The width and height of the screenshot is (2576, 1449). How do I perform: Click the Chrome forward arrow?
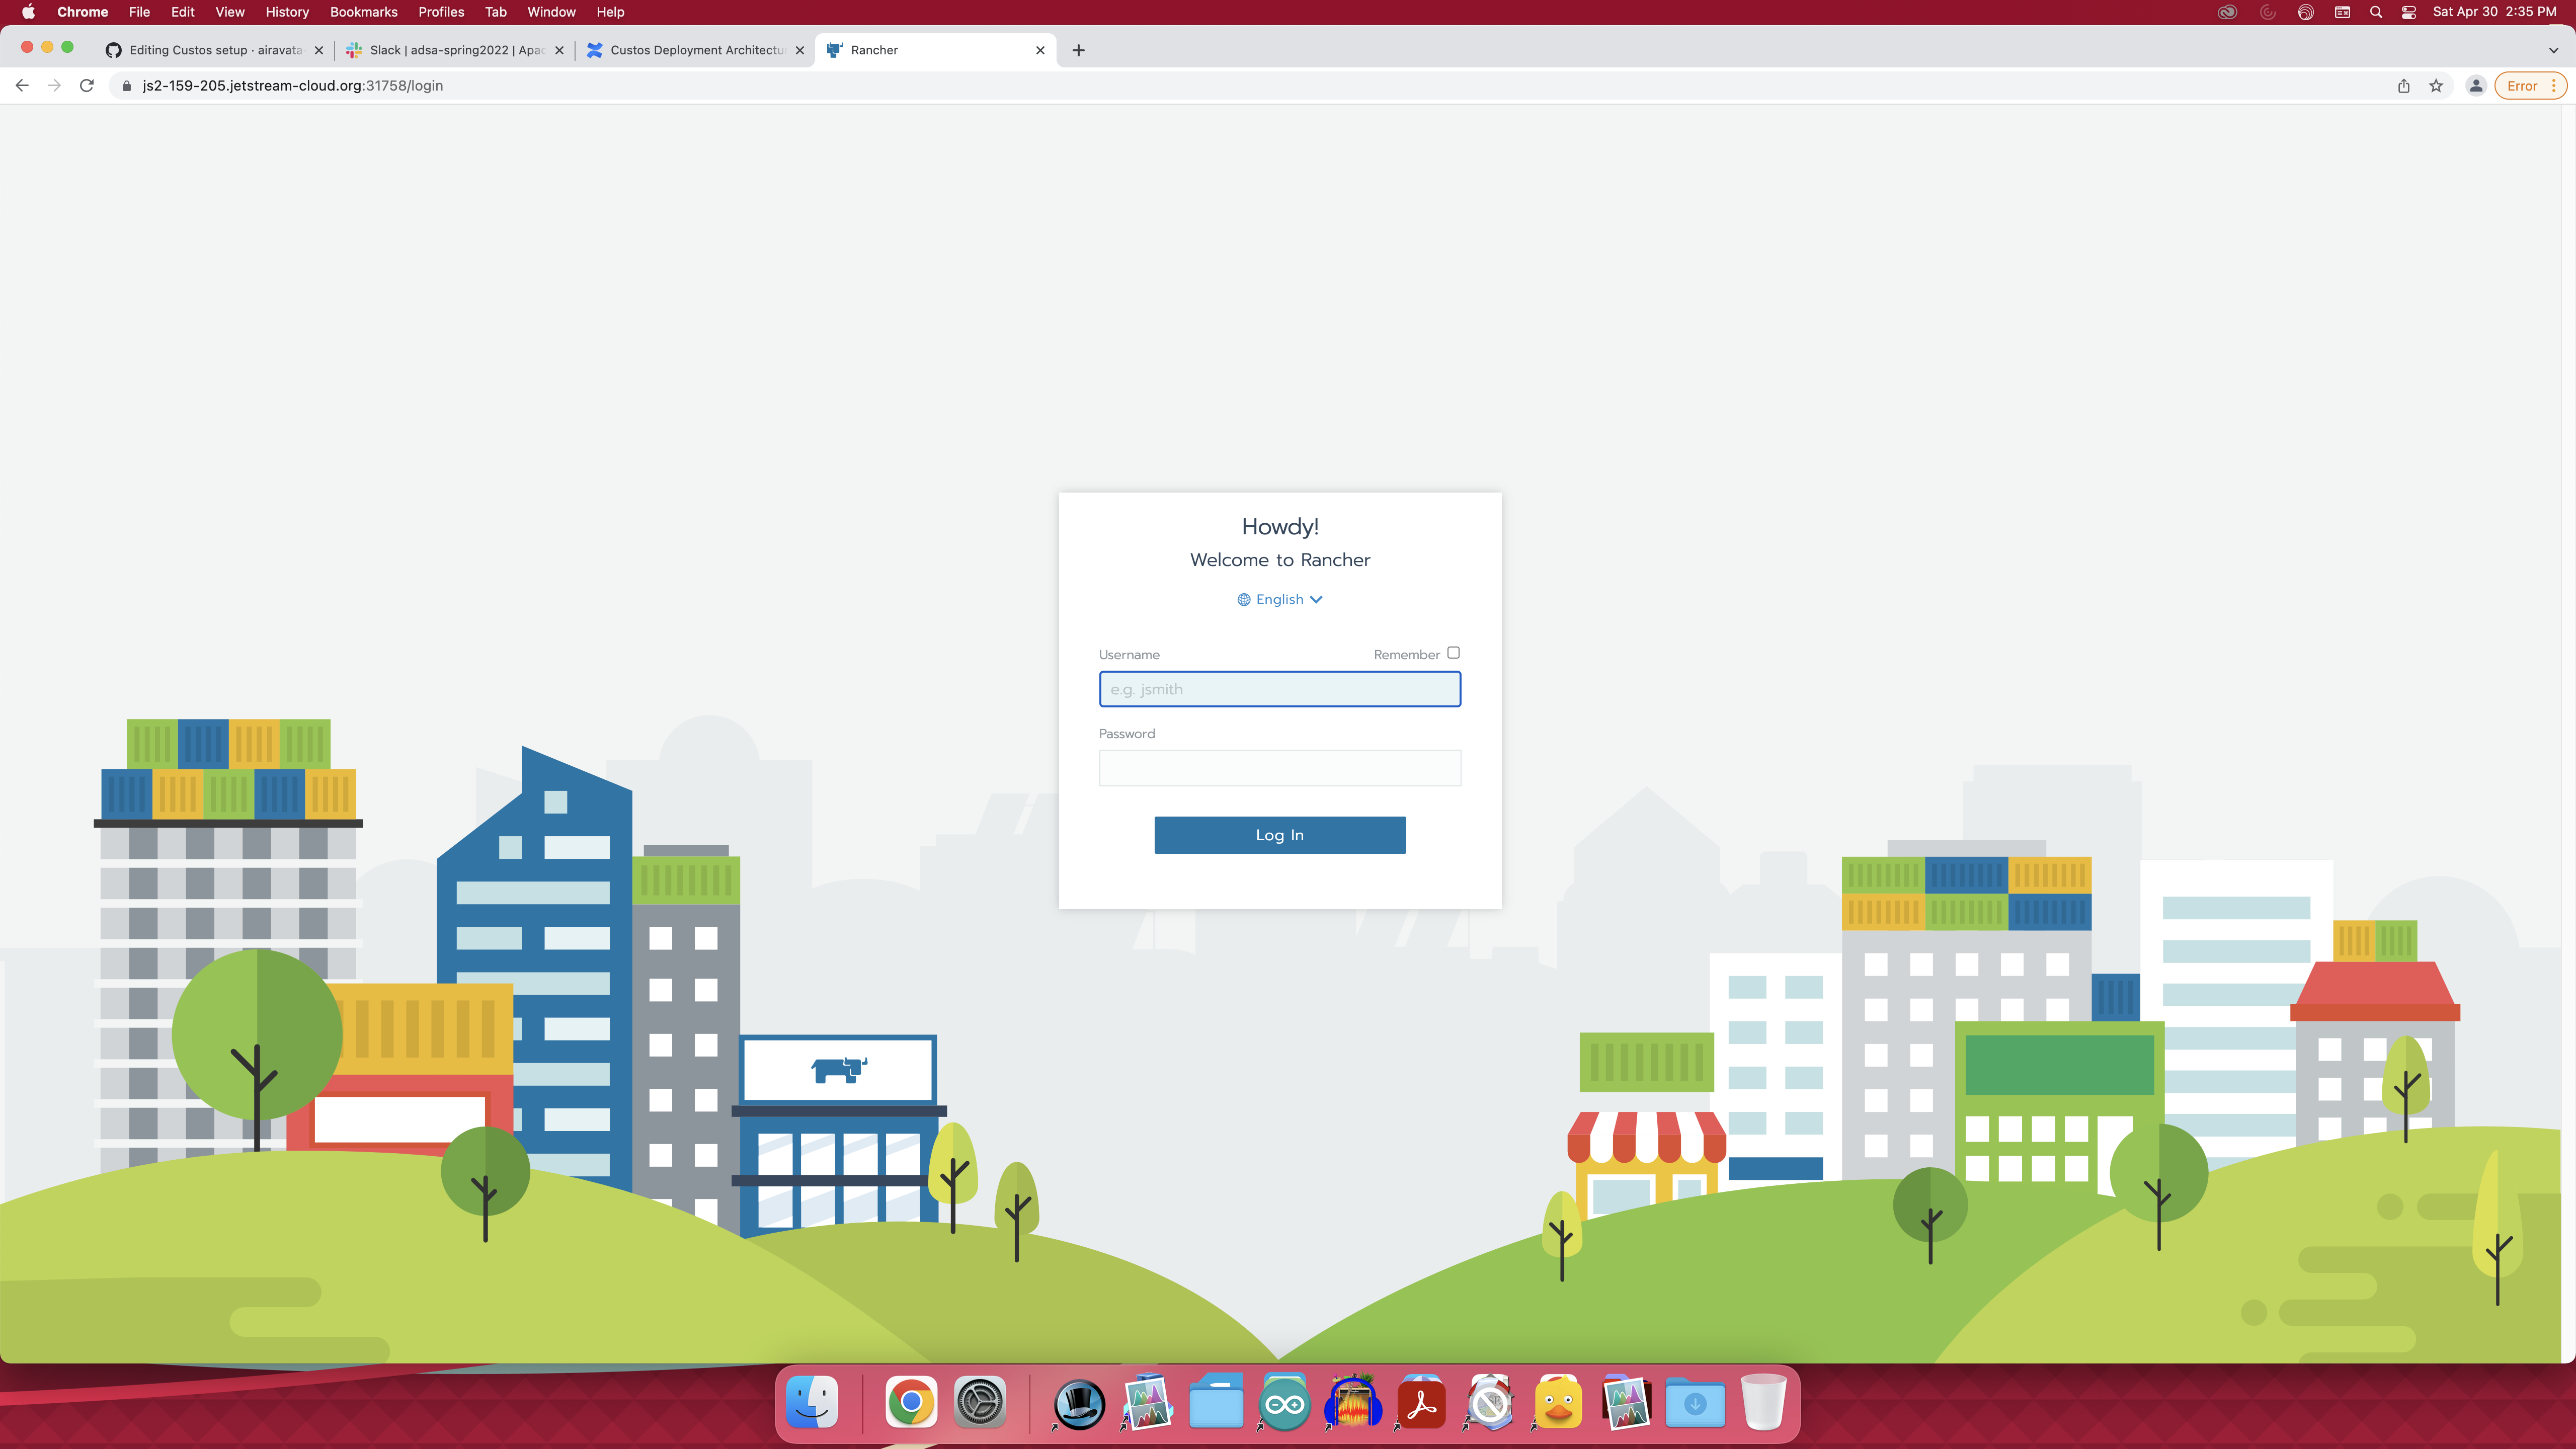coord(54,86)
